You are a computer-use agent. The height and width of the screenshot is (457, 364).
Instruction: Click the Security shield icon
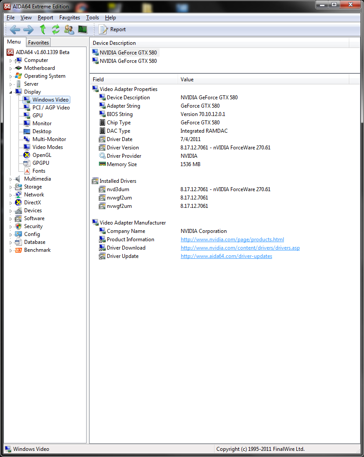[x=18, y=226]
